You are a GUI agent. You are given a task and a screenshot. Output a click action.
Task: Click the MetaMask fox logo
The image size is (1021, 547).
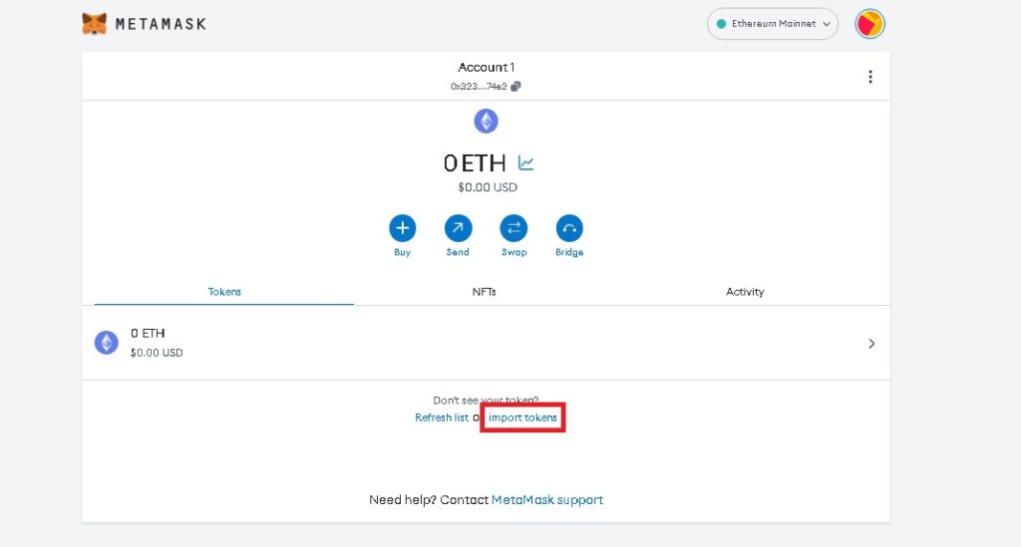[x=95, y=23]
